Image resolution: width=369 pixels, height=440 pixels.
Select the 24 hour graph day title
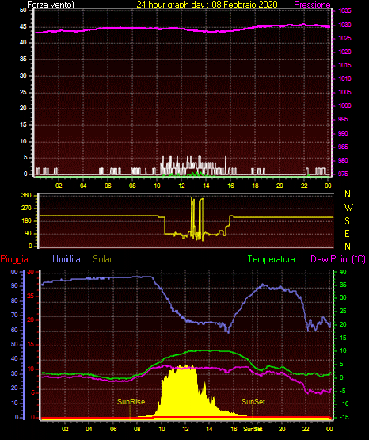pyautogui.click(x=207, y=5)
